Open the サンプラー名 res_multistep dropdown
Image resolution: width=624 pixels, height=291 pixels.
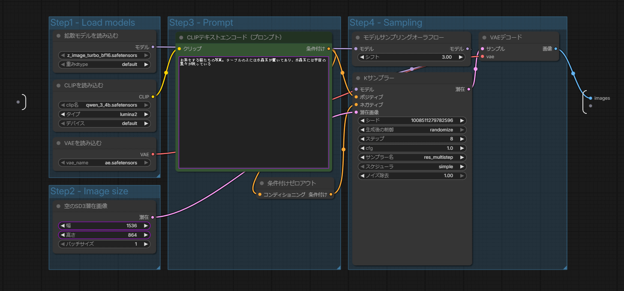pos(412,157)
